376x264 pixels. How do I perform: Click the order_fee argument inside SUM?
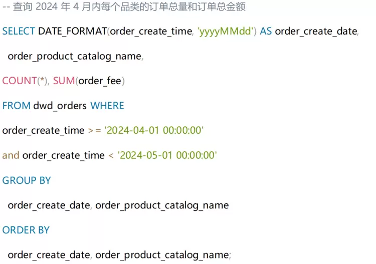100,81
